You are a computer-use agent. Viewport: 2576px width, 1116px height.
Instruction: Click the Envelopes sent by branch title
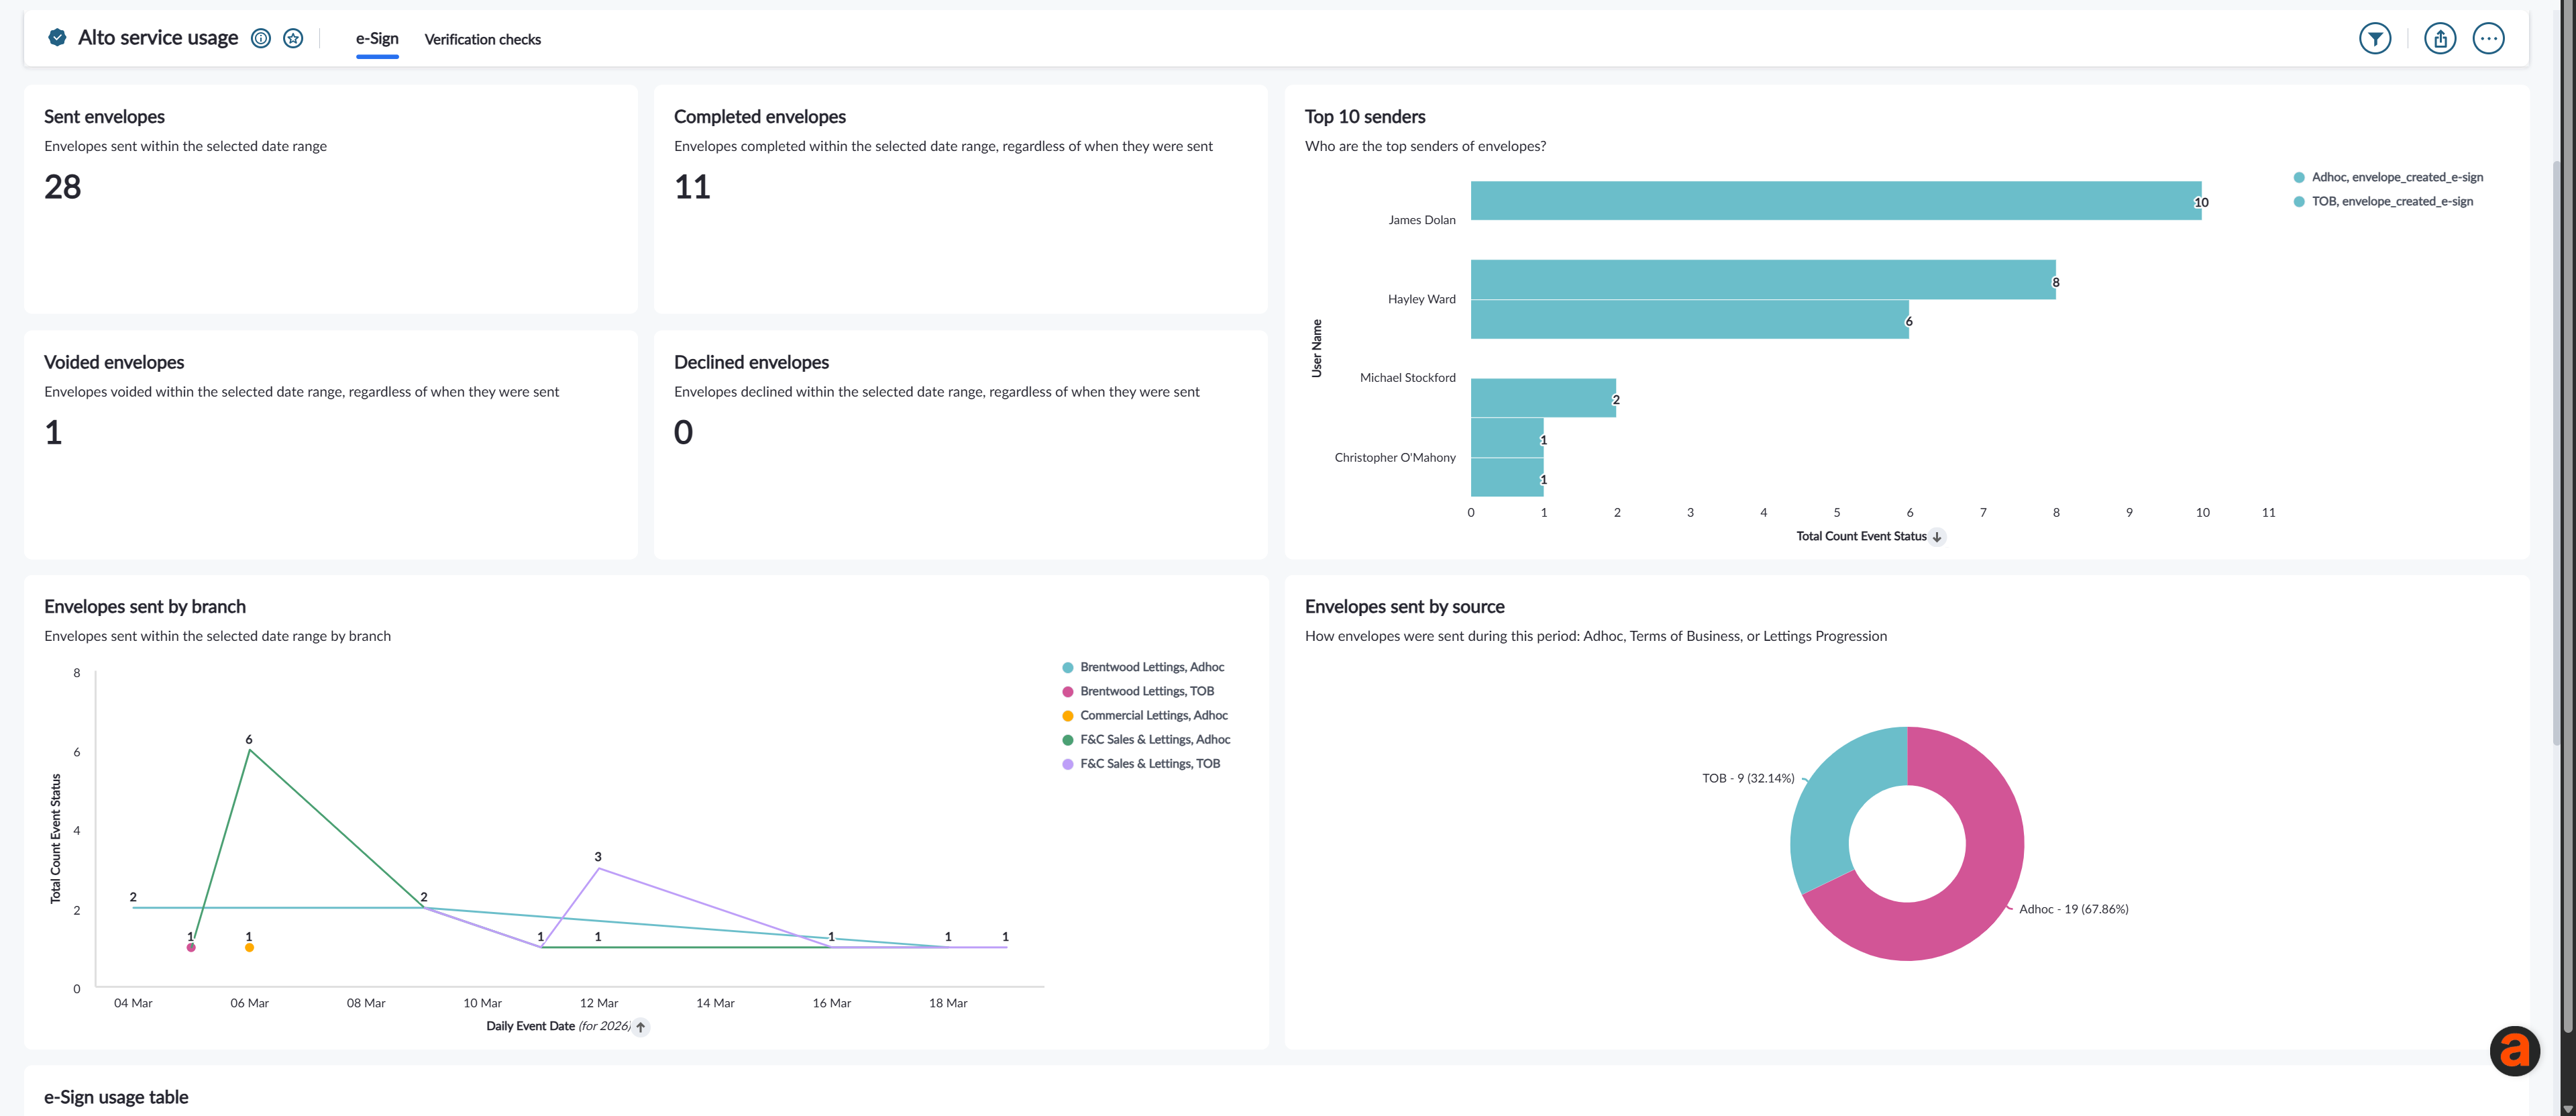coord(145,607)
